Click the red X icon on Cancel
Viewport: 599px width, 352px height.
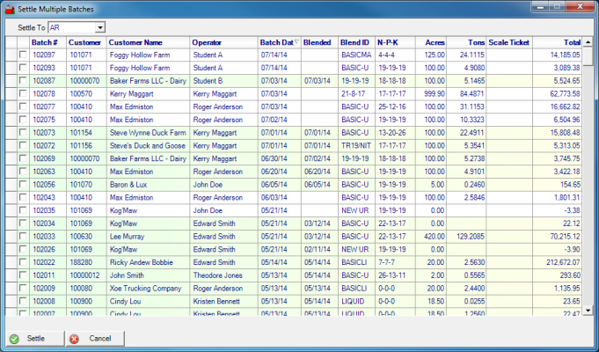pyautogui.click(x=74, y=338)
